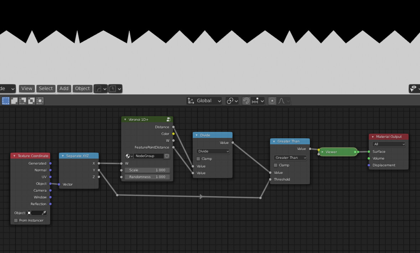Choose the Subtract selection mode icon
Image resolution: width=420 pixels, height=253 pixels.
point(23,101)
